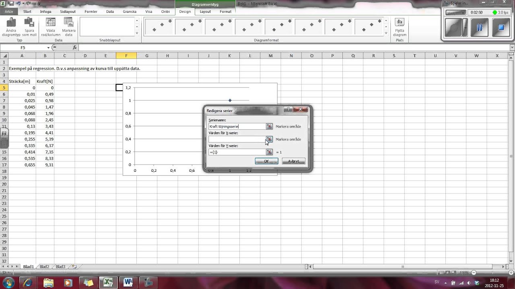515x289 pixels.
Task: Click OK in Redigera serier dialog
Action: pyautogui.click(x=266, y=161)
